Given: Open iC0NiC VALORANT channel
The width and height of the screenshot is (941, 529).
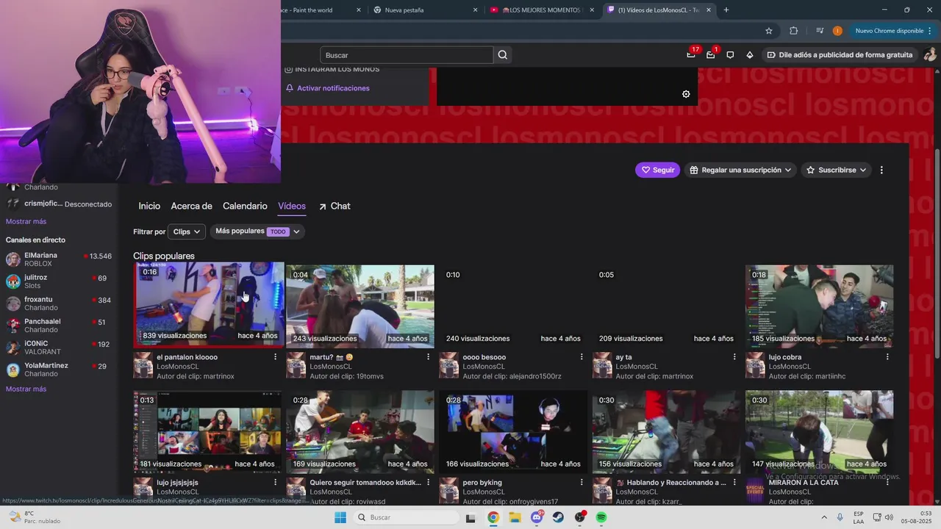Looking at the screenshot, I should 59,348.
